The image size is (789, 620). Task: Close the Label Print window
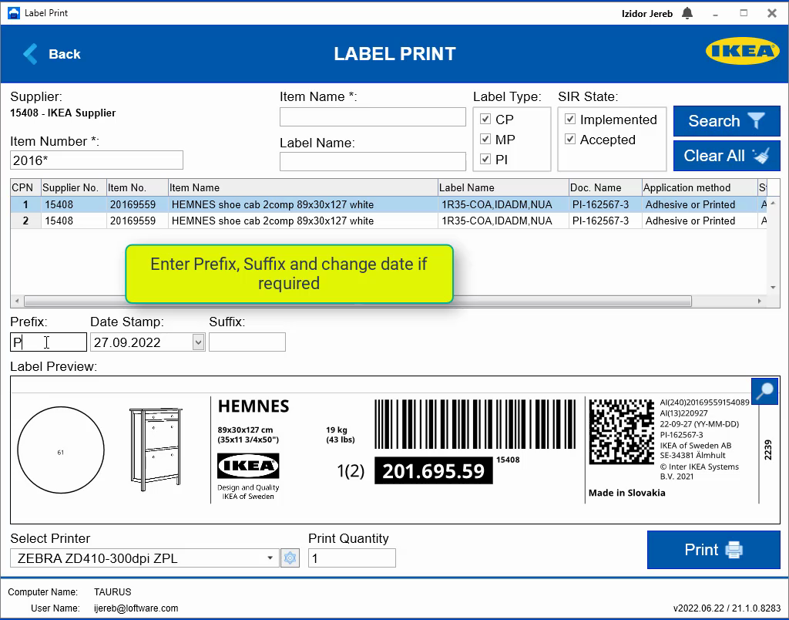(x=772, y=13)
